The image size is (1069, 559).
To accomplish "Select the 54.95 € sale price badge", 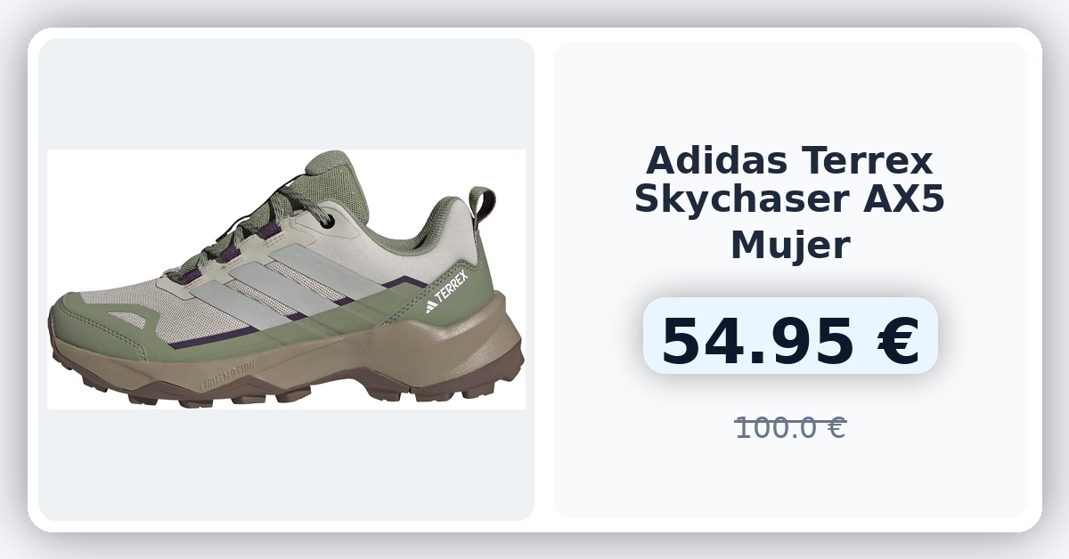I will pos(790,342).
